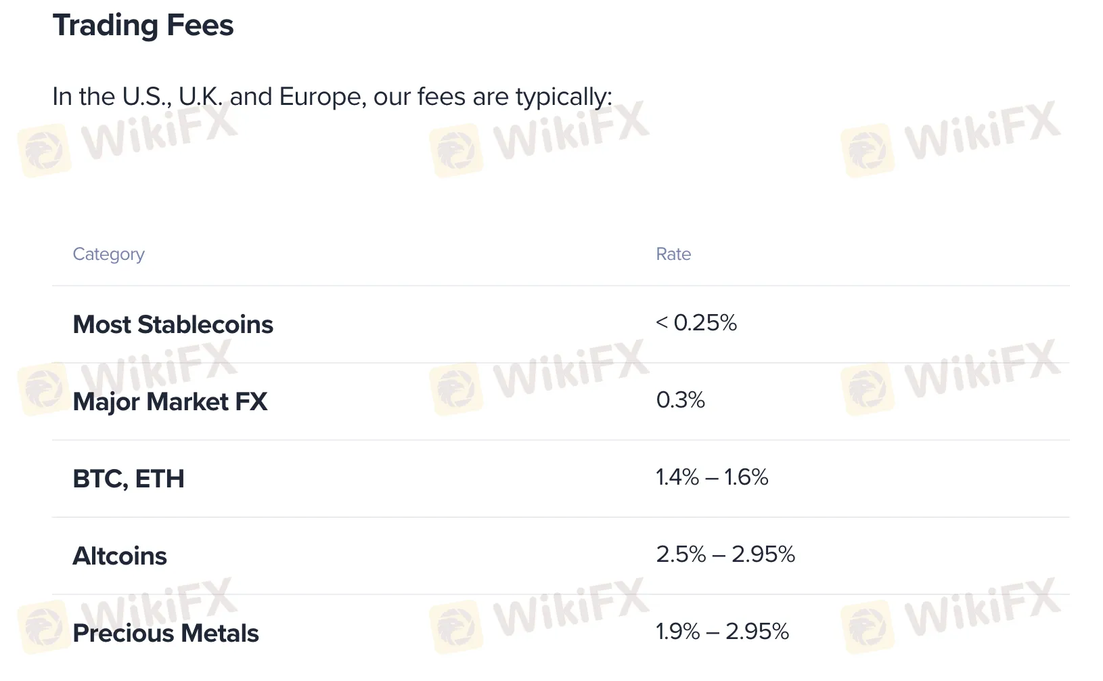Click the Altcoins row label
The image size is (1103, 681).
pyautogui.click(x=120, y=556)
